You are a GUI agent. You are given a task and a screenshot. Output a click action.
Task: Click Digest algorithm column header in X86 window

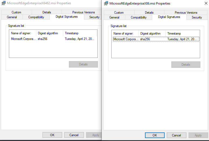(x=152, y=34)
